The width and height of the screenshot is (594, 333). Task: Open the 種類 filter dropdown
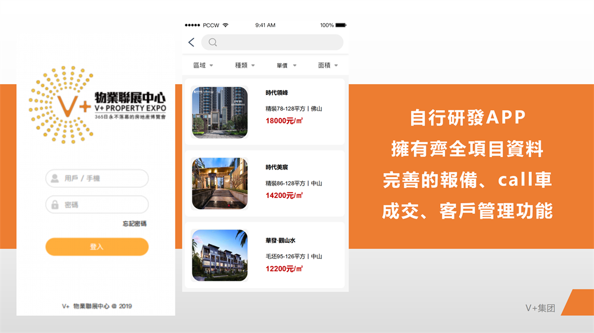click(245, 65)
